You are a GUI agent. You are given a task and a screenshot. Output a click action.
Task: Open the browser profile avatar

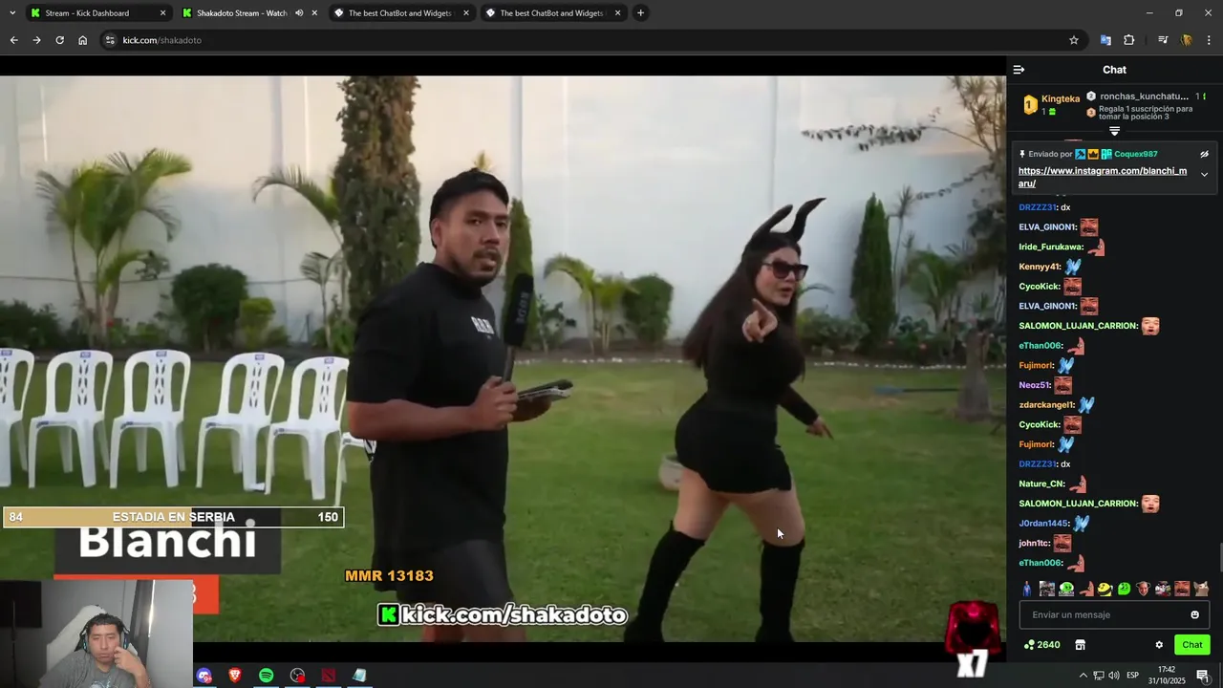[x=1186, y=40]
